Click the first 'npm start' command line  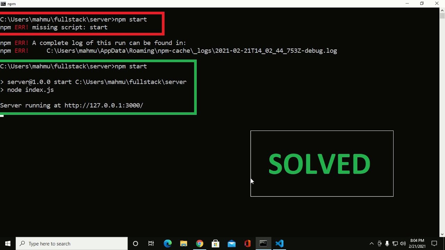(x=73, y=19)
